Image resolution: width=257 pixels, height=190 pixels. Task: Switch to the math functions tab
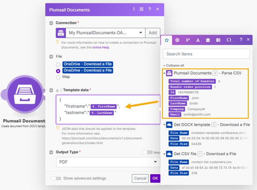point(188,40)
